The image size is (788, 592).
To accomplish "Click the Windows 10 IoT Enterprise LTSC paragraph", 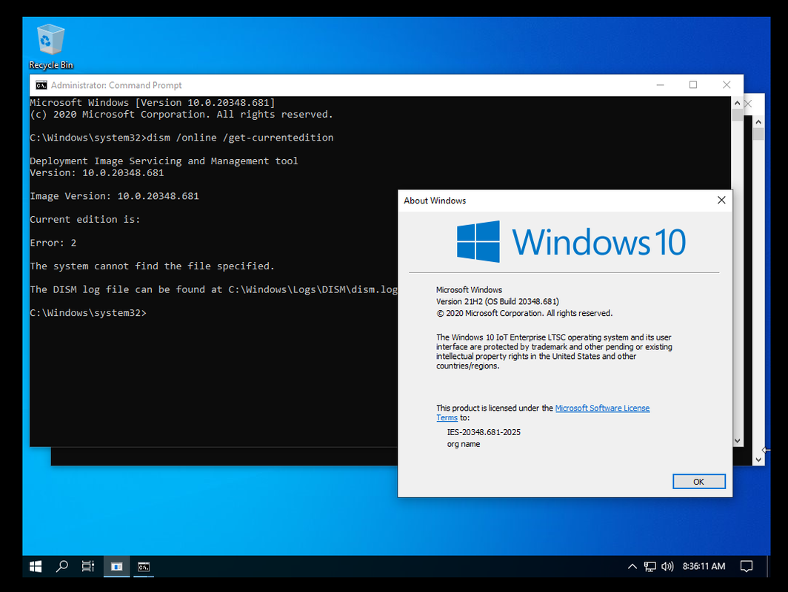I will pos(554,351).
